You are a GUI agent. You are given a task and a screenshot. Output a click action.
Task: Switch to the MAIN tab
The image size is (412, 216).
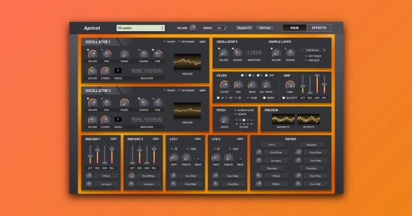tap(294, 28)
